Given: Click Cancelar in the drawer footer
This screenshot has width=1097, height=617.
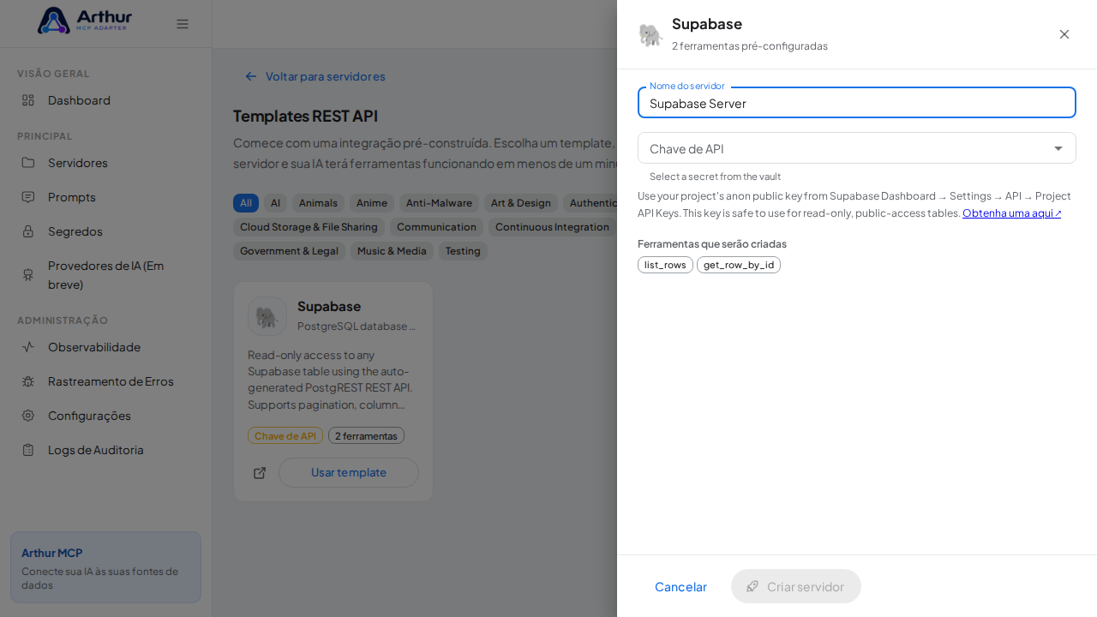Looking at the screenshot, I should (x=680, y=586).
